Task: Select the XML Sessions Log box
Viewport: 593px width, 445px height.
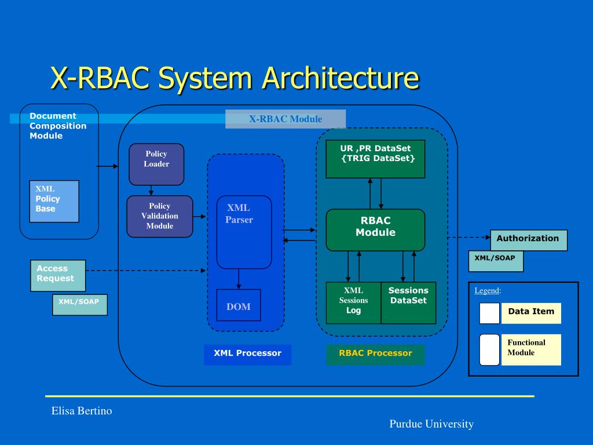Action: (x=353, y=302)
